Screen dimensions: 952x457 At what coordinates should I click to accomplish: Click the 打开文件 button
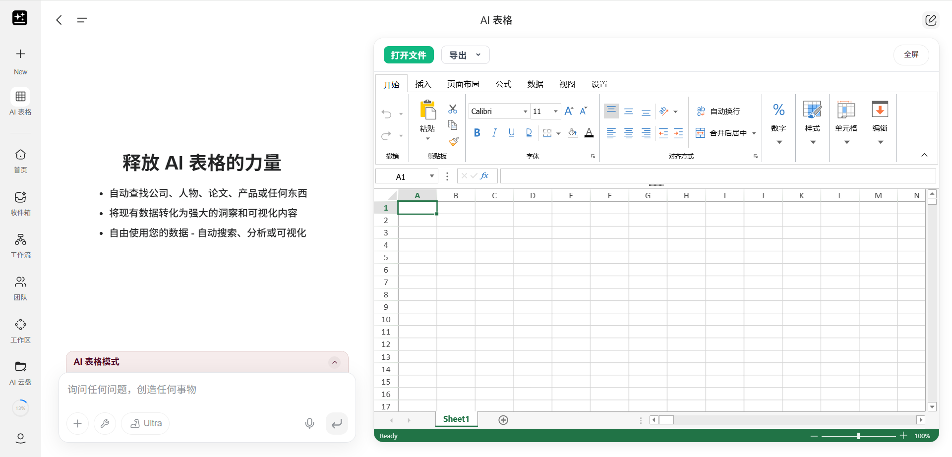[x=409, y=55]
